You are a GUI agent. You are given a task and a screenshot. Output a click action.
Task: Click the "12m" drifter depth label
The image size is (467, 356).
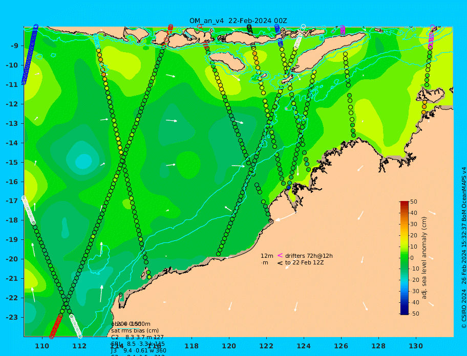click(x=267, y=256)
